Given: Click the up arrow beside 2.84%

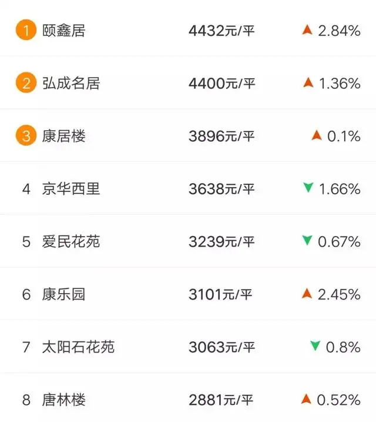Looking at the screenshot, I should (x=307, y=29).
